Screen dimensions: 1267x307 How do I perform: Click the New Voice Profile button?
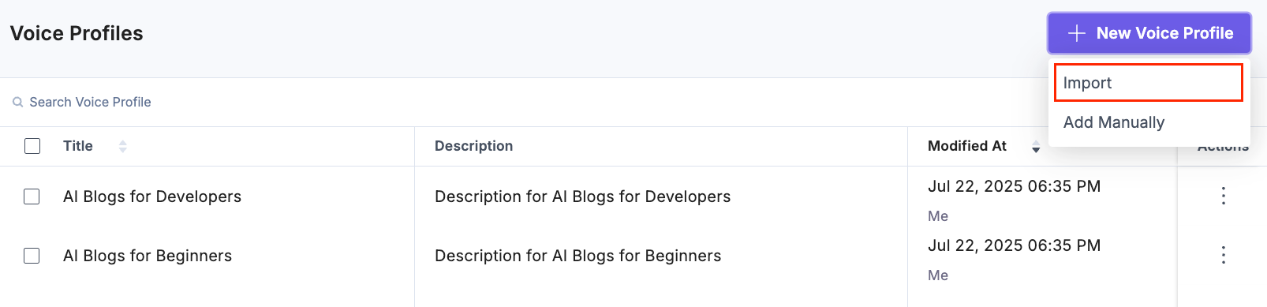1149,33
